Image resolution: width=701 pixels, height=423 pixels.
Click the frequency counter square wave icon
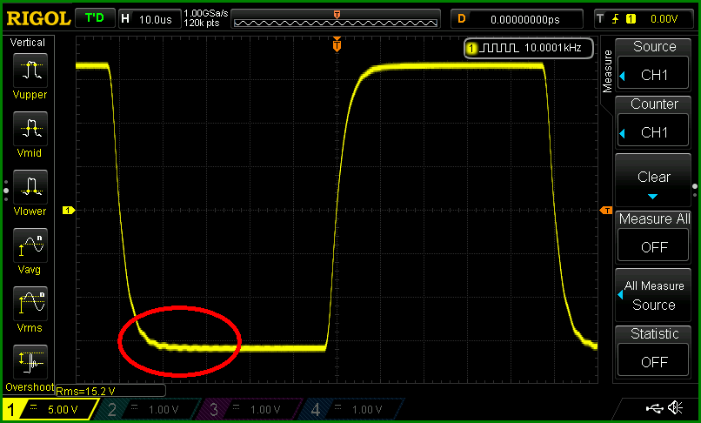[x=498, y=48]
